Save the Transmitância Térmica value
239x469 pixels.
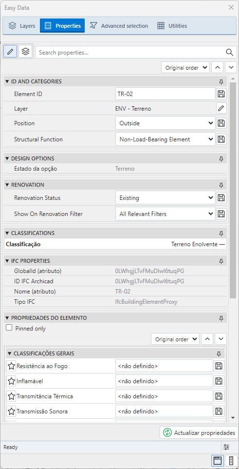219,396
